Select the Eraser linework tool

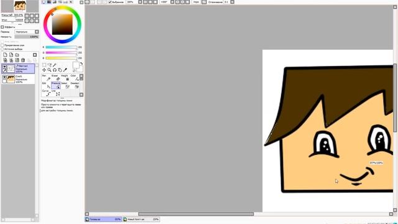(56, 77)
